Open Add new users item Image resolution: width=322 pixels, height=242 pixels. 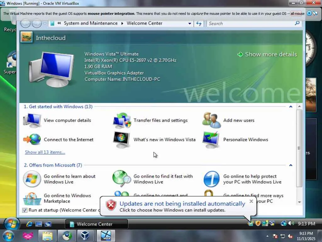coord(228,120)
